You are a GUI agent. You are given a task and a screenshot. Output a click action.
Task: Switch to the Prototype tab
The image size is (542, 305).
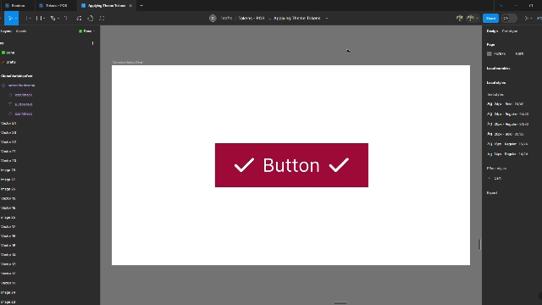pos(510,31)
